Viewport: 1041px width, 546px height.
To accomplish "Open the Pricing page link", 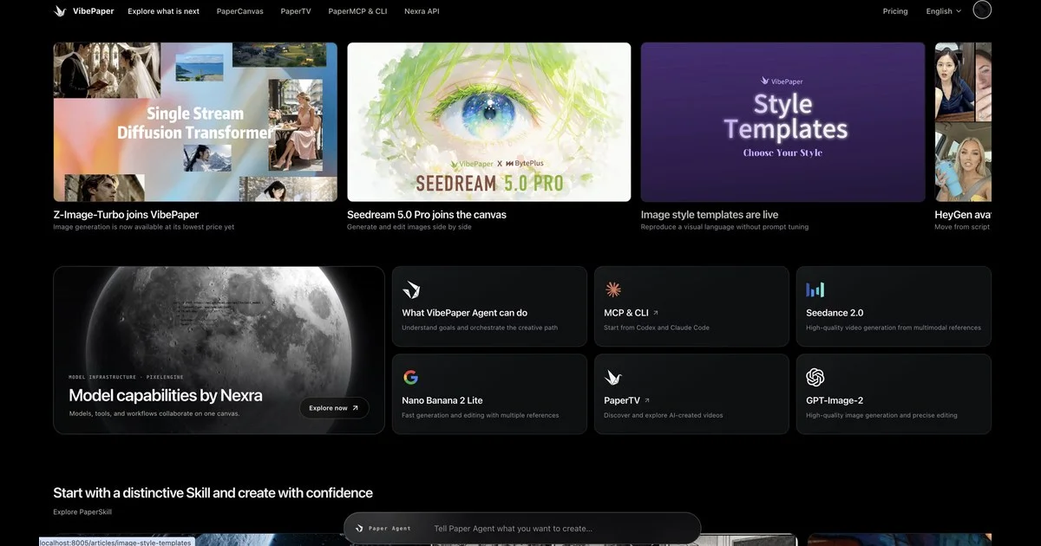I will (x=895, y=11).
